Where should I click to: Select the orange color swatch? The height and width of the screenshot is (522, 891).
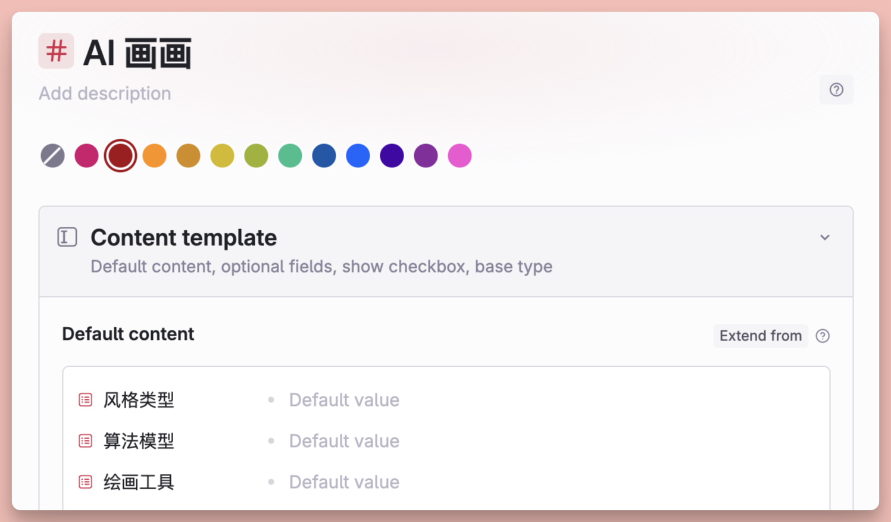pyautogui.click(x=155, y=156)
